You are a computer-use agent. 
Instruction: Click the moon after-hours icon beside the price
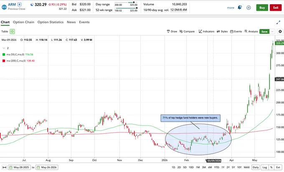click(x=32, y=5)
